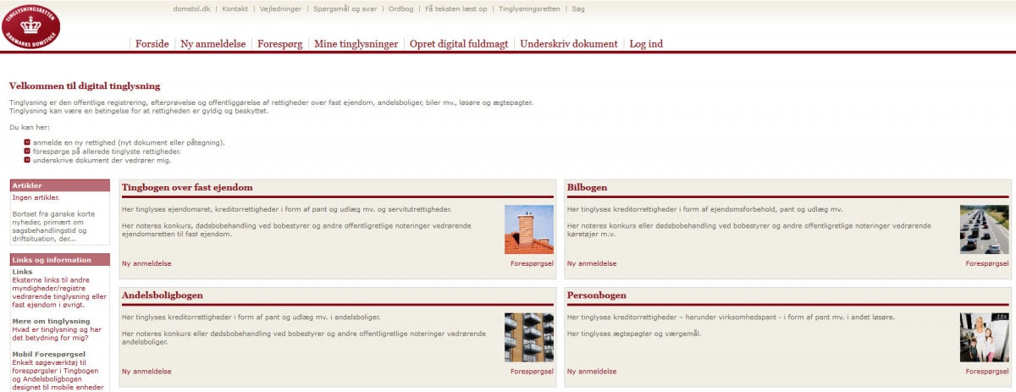This screenshot has height=392, width=1016.
Task: Click Log ind
Action: click(646, 44)
